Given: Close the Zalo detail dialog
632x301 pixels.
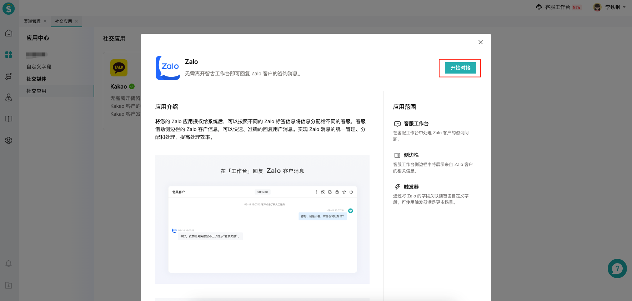Looking at the screenshot, I should coord(481,42).
